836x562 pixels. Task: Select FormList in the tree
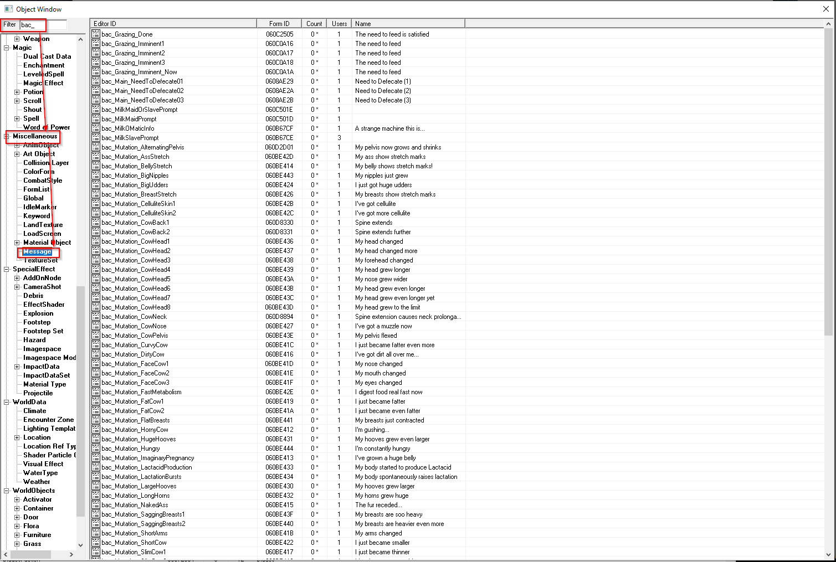tap(37, 189)
